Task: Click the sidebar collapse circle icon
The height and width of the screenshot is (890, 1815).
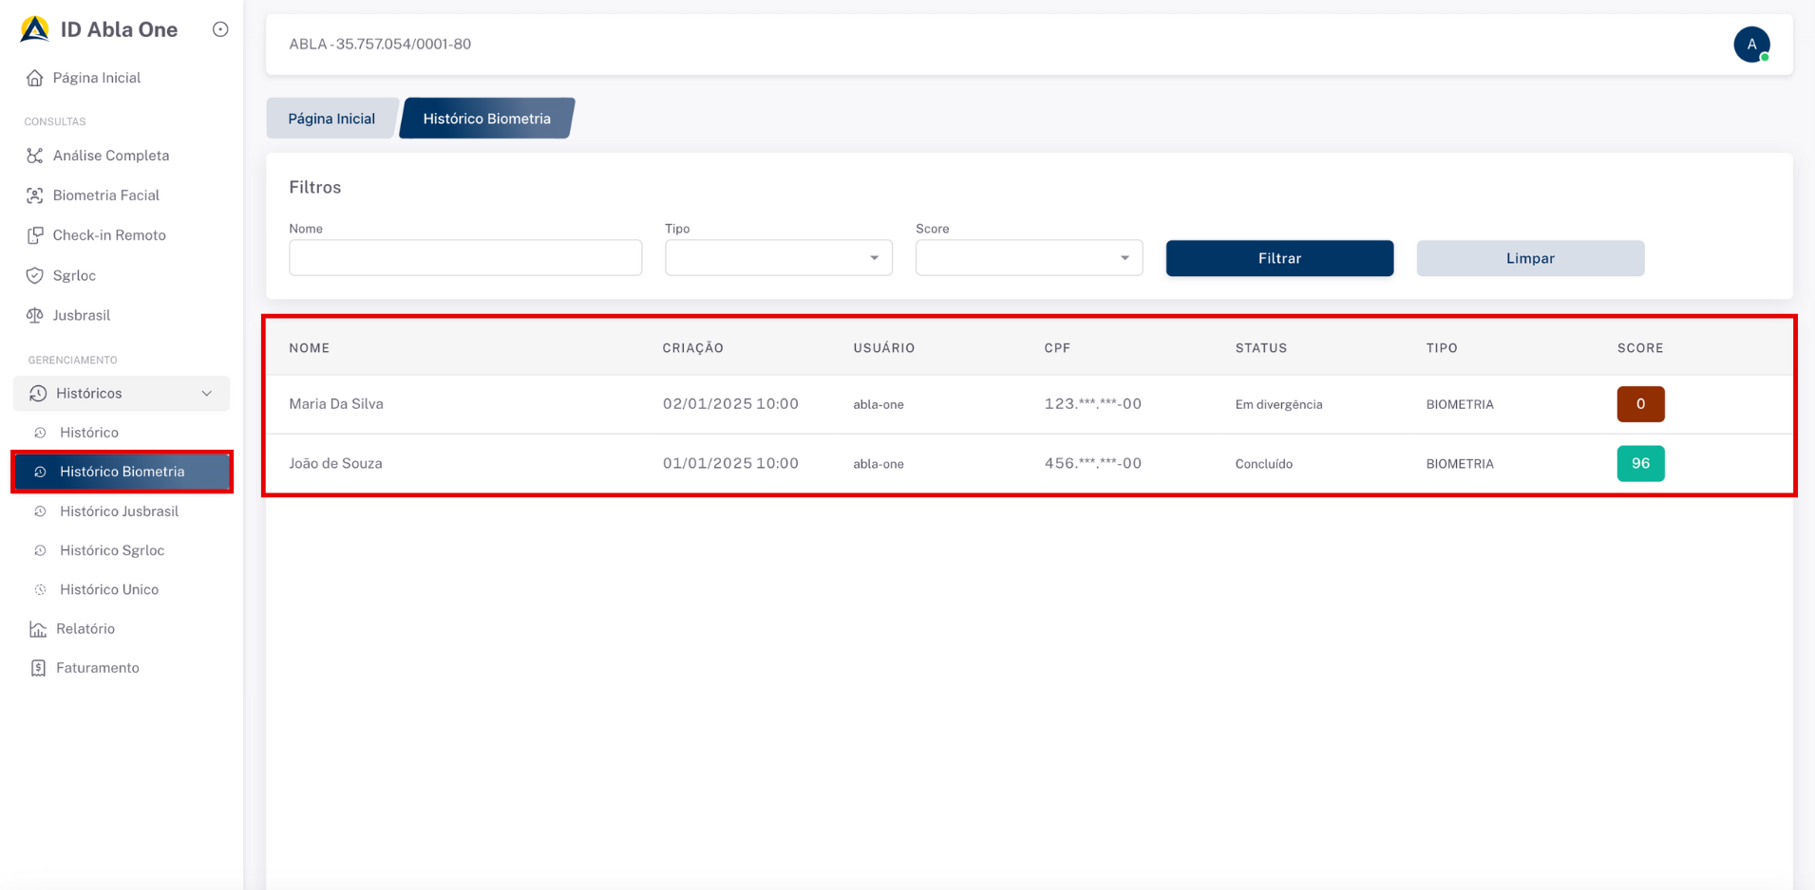Action: pos(220,29)
